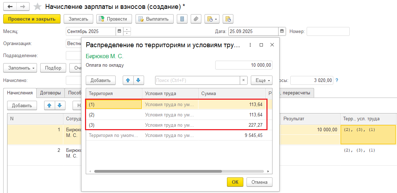Click the Провести button

(x=114, y=19)
